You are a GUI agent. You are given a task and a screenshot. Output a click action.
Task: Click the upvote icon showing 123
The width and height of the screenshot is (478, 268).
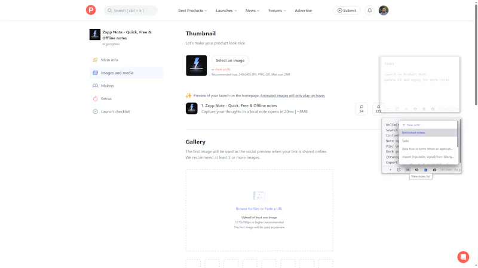click(x=378, y=109)
